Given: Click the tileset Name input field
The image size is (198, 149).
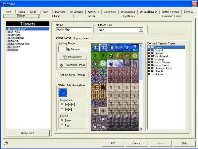Looking at the screenshot, I should [x=74, y=30].
